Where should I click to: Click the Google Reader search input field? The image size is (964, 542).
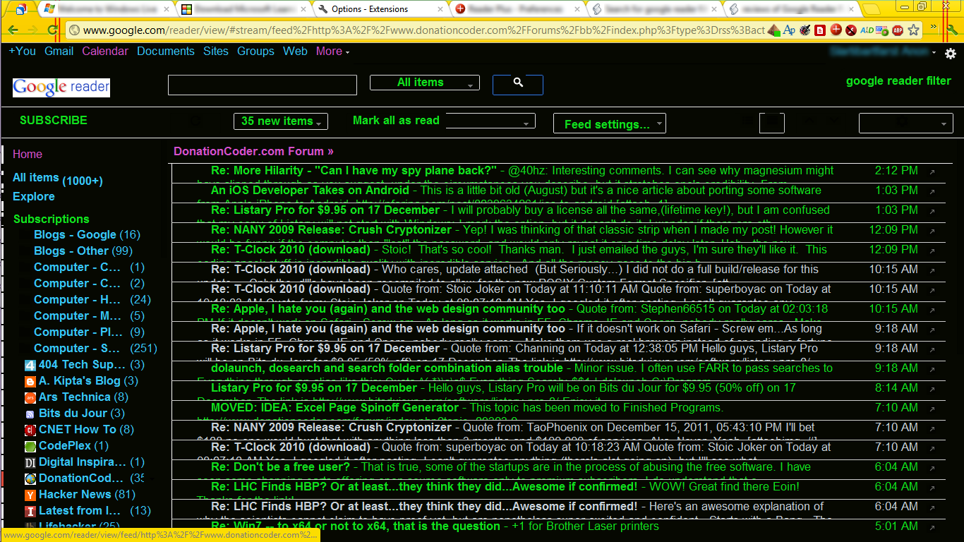[263, 85]
